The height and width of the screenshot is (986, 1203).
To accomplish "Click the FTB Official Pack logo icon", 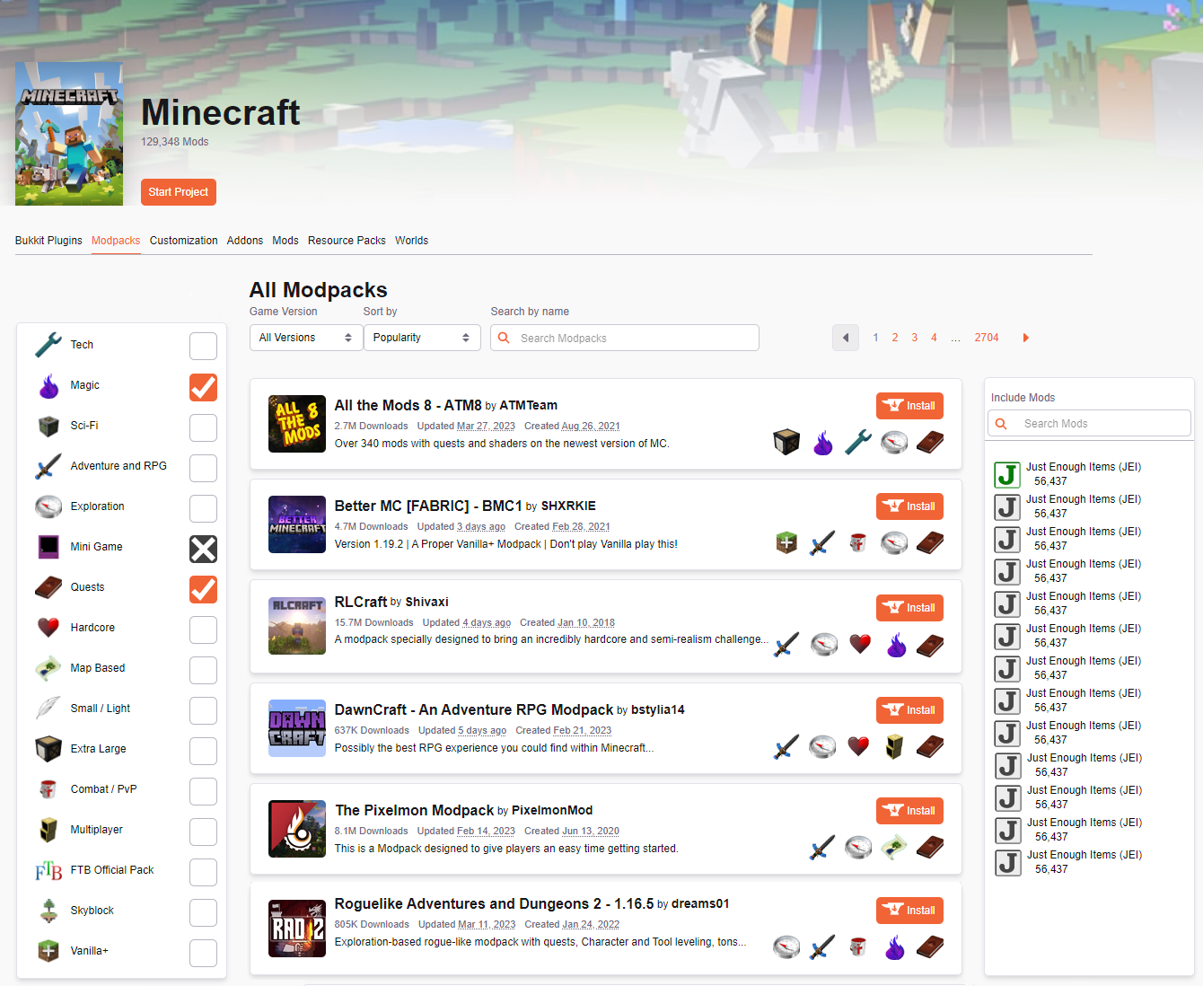I will 48,870.
